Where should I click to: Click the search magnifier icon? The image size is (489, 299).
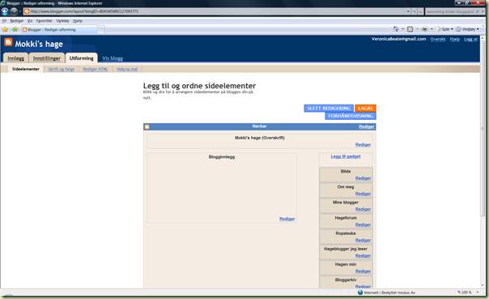tap(478, 11)
